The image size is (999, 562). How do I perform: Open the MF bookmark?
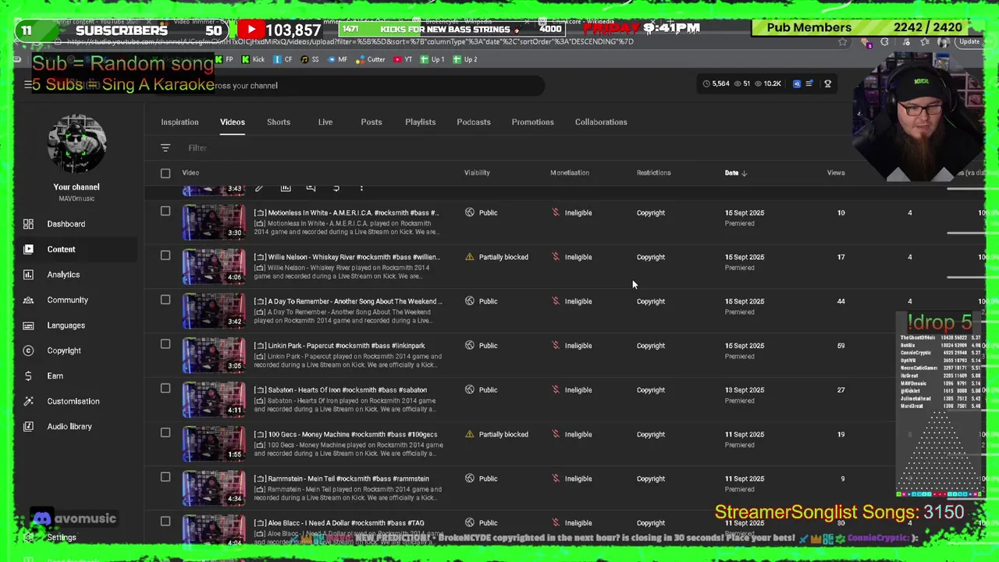(337, 59)
